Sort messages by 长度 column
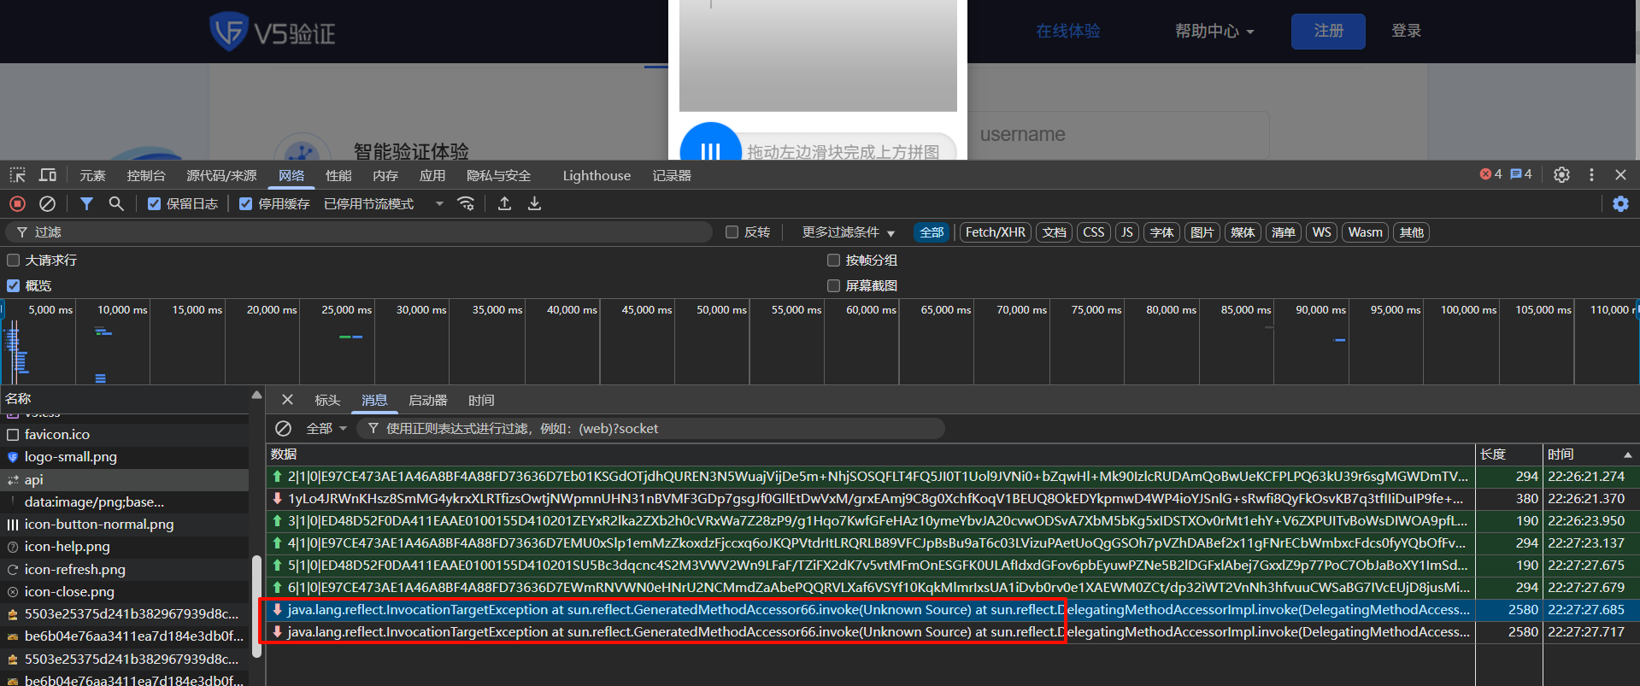This screenshot has width=1640, height=686. coord(1508,454)
